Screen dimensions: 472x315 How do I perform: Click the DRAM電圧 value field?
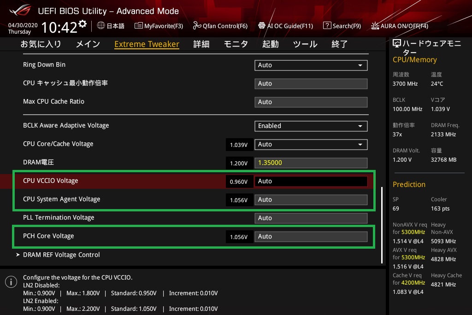point(311,163)
